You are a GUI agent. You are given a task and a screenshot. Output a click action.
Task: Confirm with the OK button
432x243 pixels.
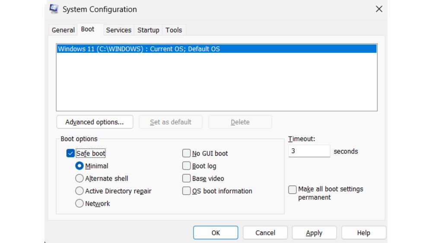coord(216,233)
